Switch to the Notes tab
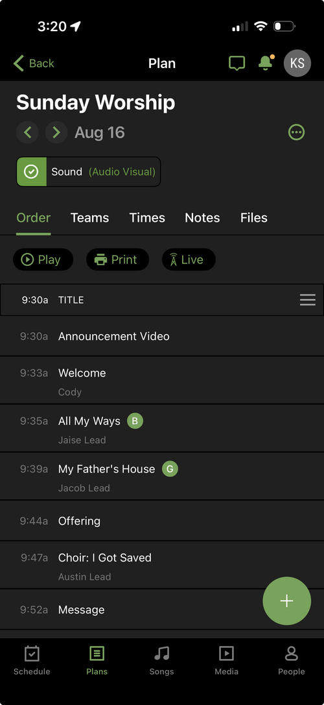324x705 pixels. tap(202, 218)
